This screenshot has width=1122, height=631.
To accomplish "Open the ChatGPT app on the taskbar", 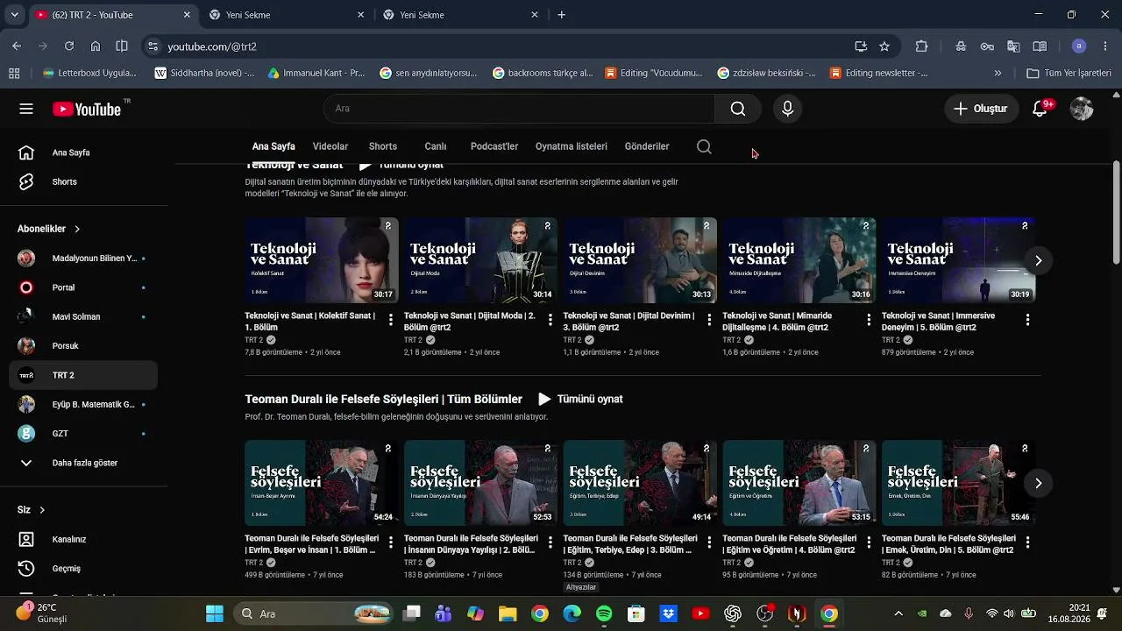I will pos(733,613).
